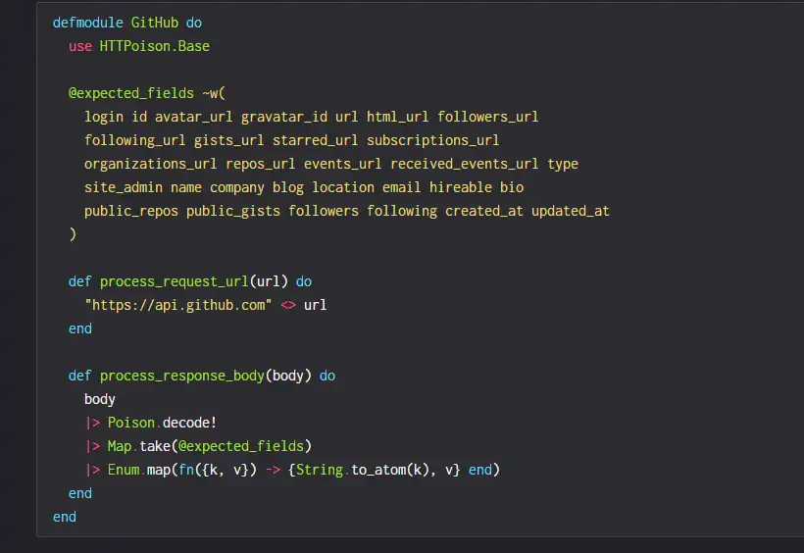
Task: Click the "https://api.github.com" string
Action: click(178, 305)
